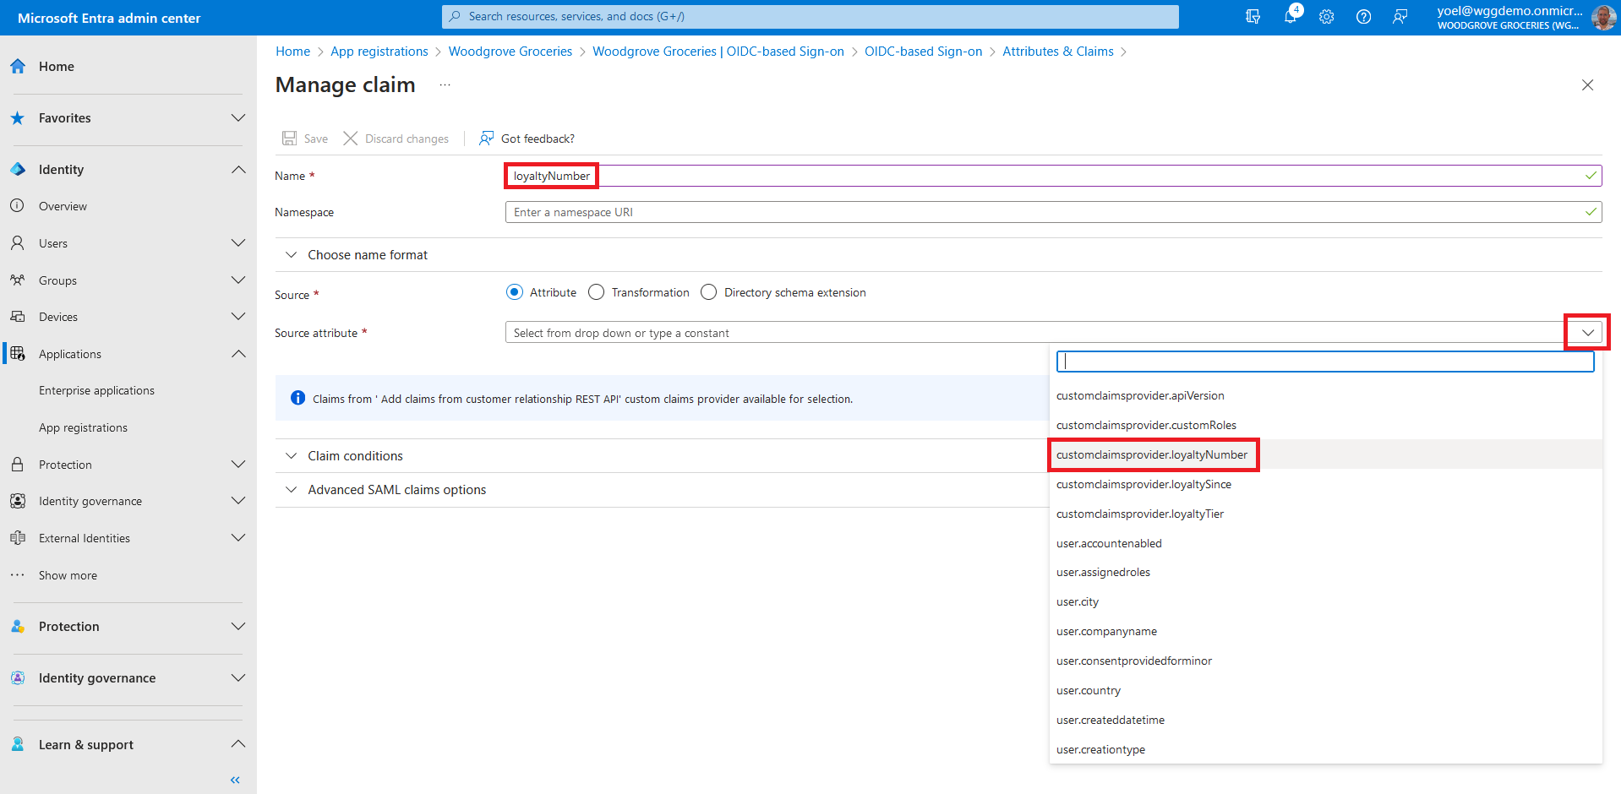Open App registrations in the sidebar
Viewport: 1621px width, 794px height.
pos(83,428)
